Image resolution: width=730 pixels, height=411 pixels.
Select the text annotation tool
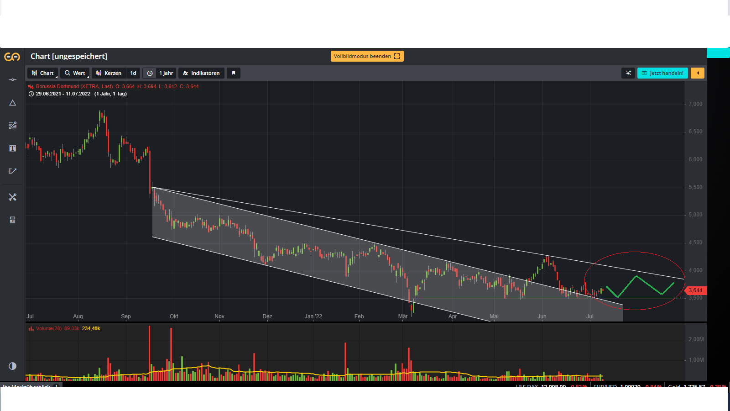tap(13, 148)
